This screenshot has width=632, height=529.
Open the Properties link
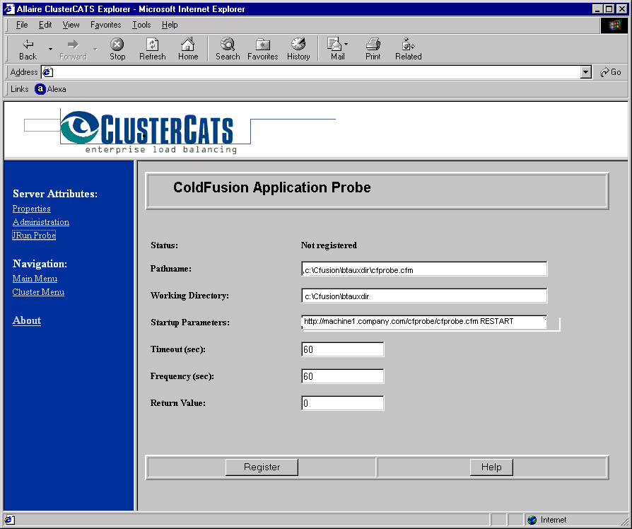(31, 209)
